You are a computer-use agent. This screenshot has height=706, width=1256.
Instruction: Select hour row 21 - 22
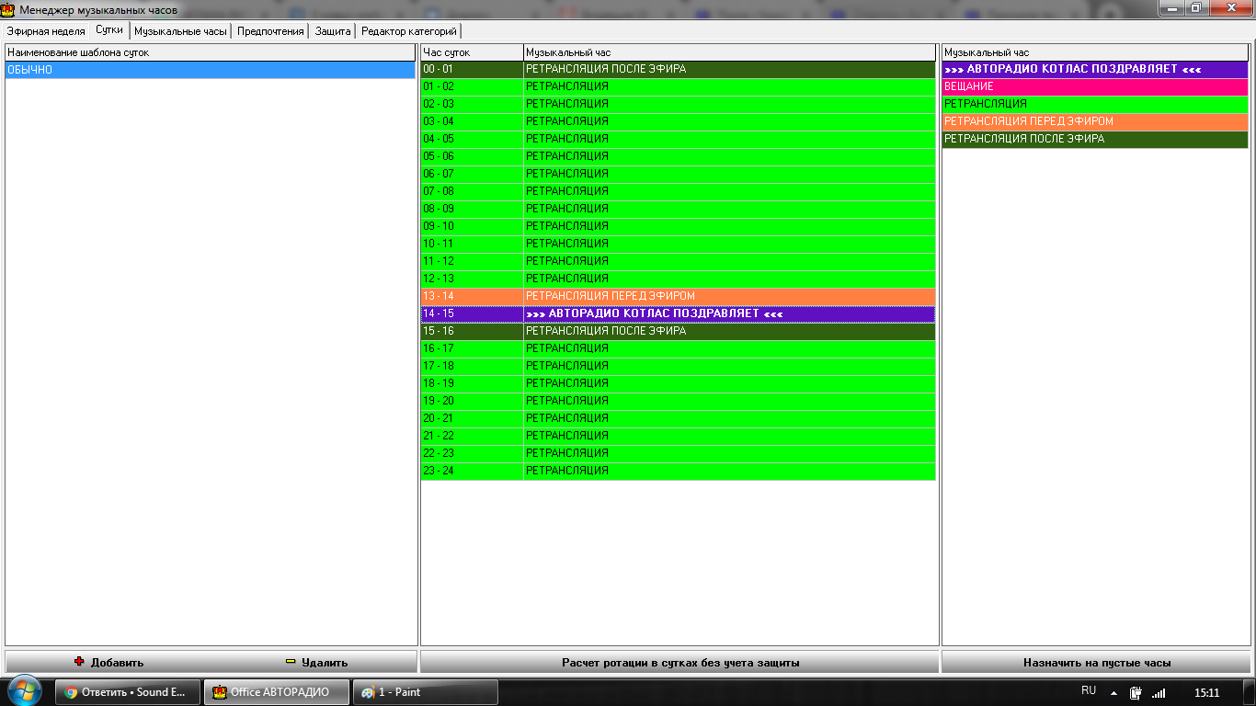(678, 437)
